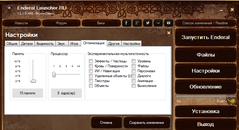Screen dimensions: 239x130
Task: Tick the Диалоги checkbox
Action: pyautogui.click(x=134, y=76)
